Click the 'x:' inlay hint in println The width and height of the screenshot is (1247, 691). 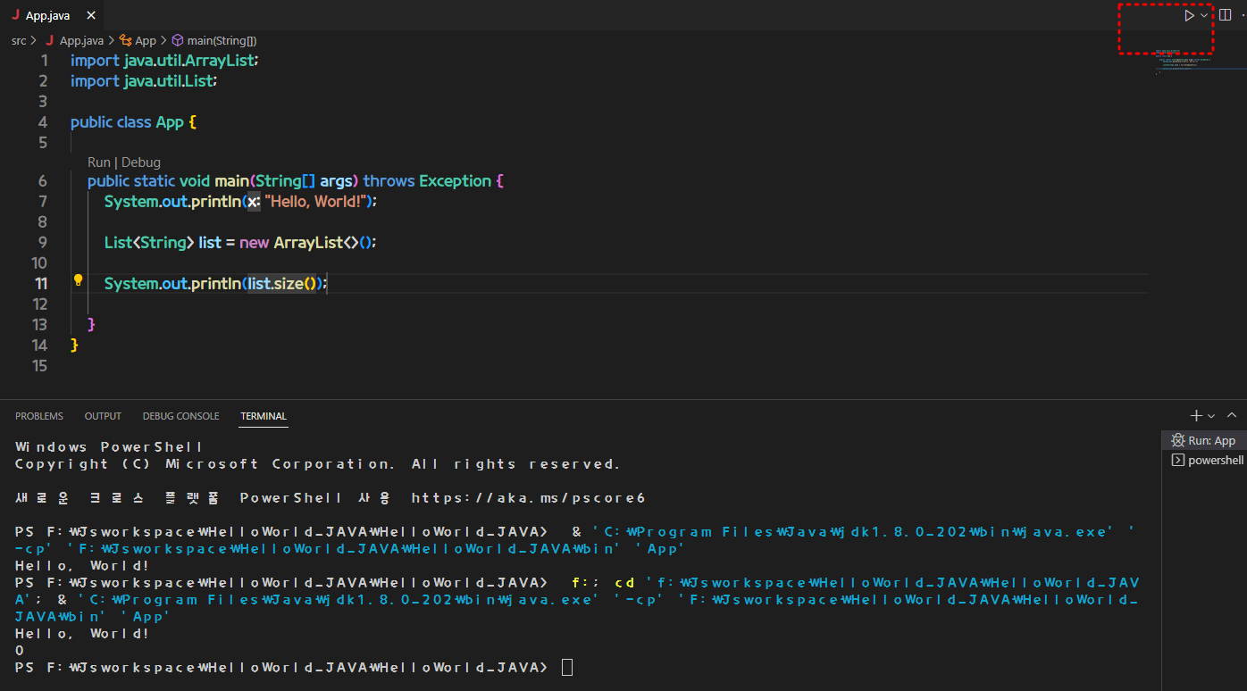253,202
